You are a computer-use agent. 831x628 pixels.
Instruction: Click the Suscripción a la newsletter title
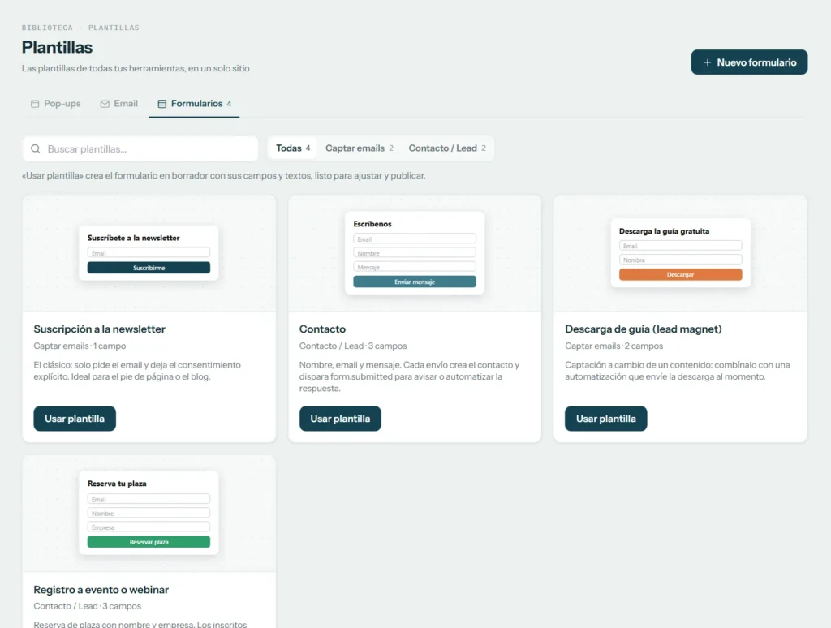(x=100, y=329)
